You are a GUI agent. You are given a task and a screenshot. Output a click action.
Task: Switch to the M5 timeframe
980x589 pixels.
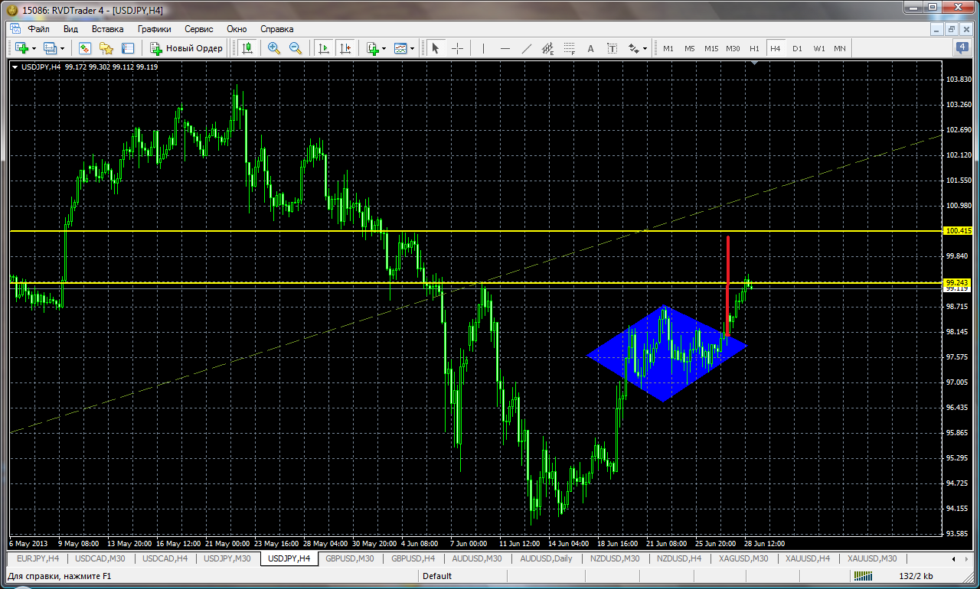tap(690, 48)
